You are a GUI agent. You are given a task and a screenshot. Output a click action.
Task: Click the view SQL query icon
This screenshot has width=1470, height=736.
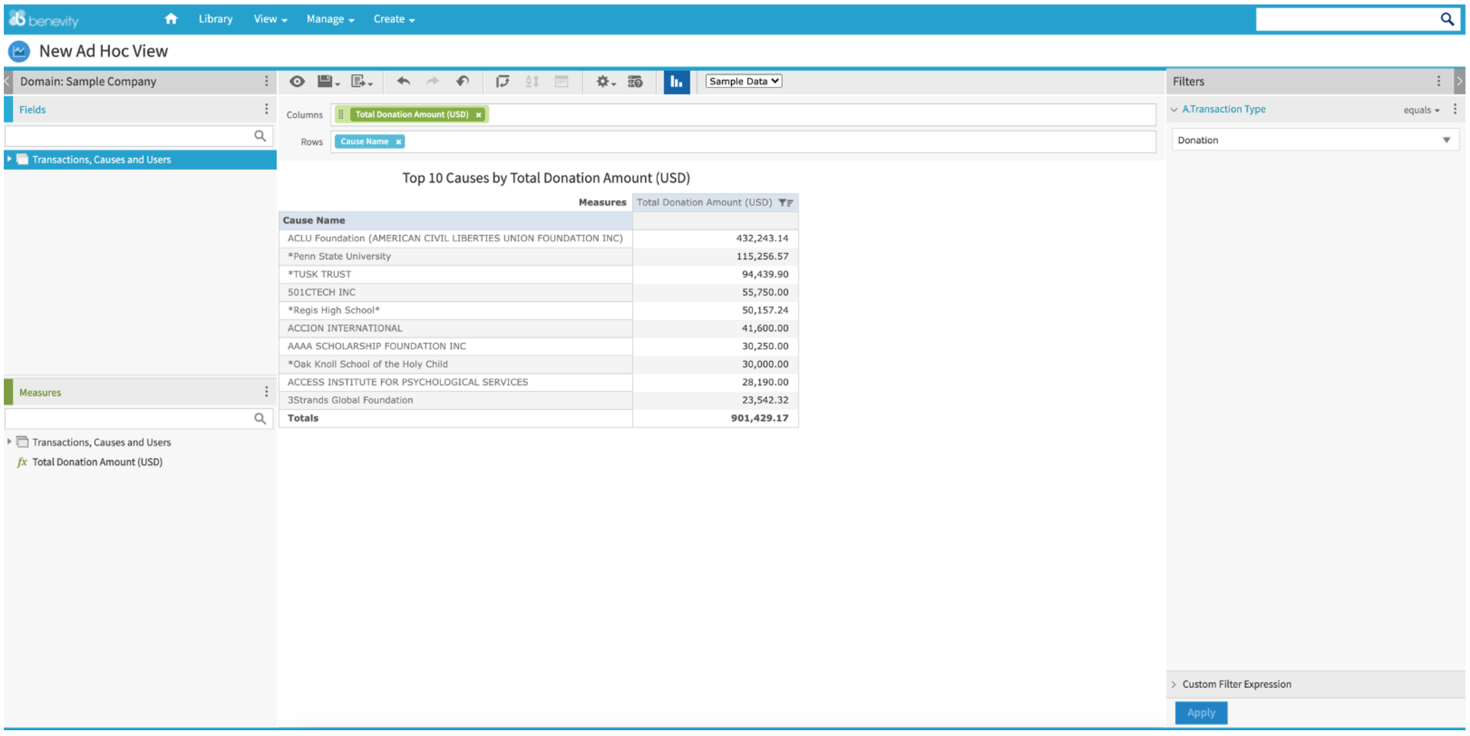coord(635,81)
